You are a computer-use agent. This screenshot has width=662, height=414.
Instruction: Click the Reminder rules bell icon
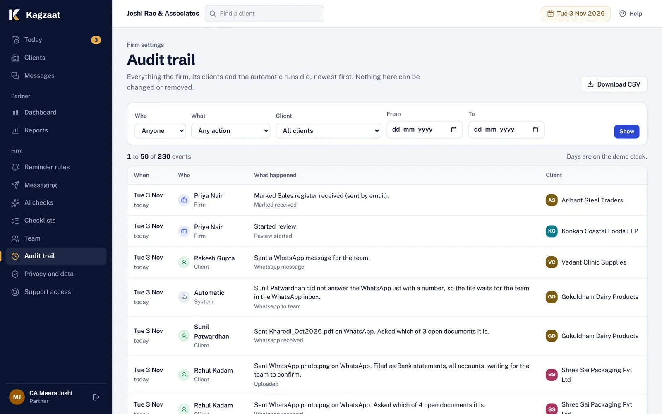[x=15, y=167]
